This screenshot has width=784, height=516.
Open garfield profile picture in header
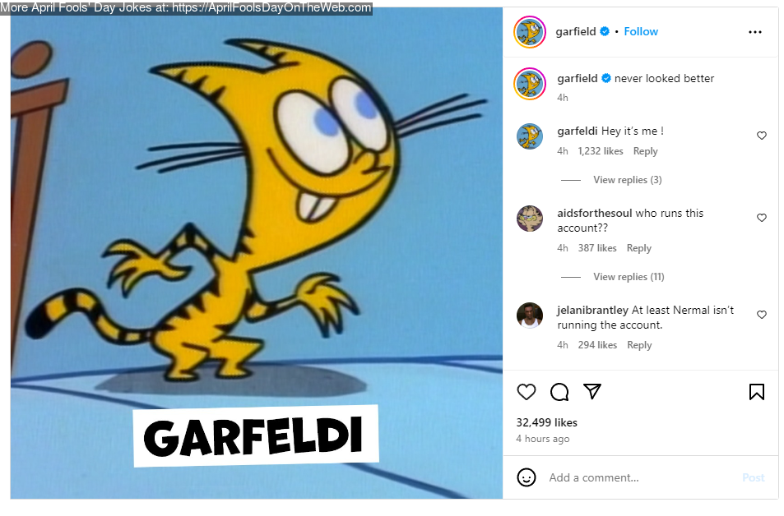(x=530, y=32)
